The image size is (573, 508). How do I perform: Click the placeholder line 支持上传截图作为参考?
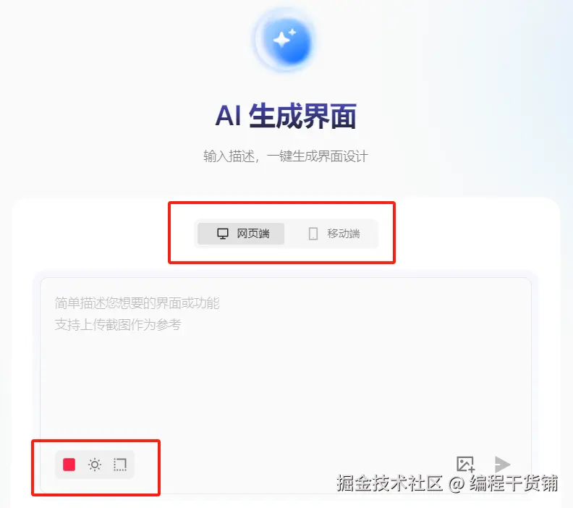118,324
